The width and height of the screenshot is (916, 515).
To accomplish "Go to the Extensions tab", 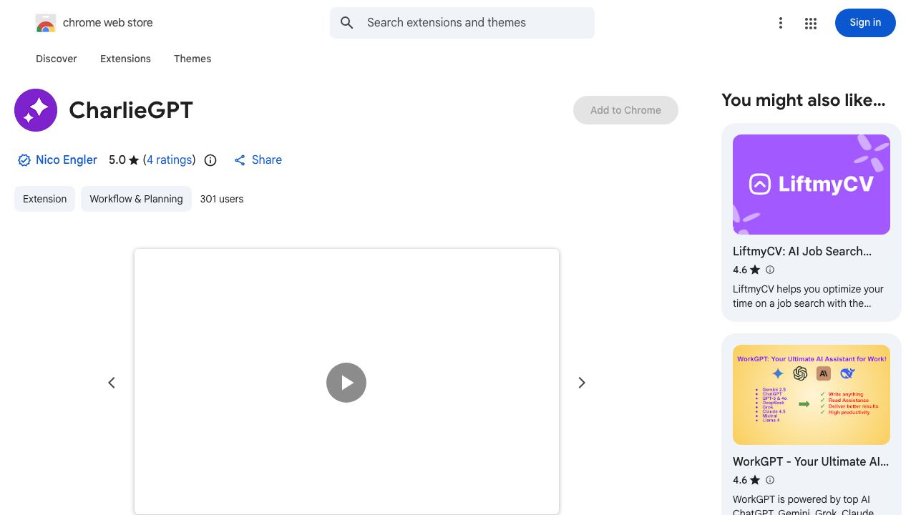I will 125,59.
